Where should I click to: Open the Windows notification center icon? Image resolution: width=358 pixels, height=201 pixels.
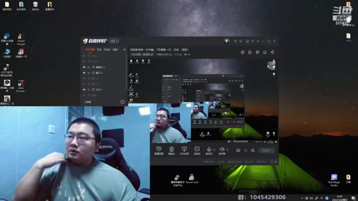click(x=353, y=198)
